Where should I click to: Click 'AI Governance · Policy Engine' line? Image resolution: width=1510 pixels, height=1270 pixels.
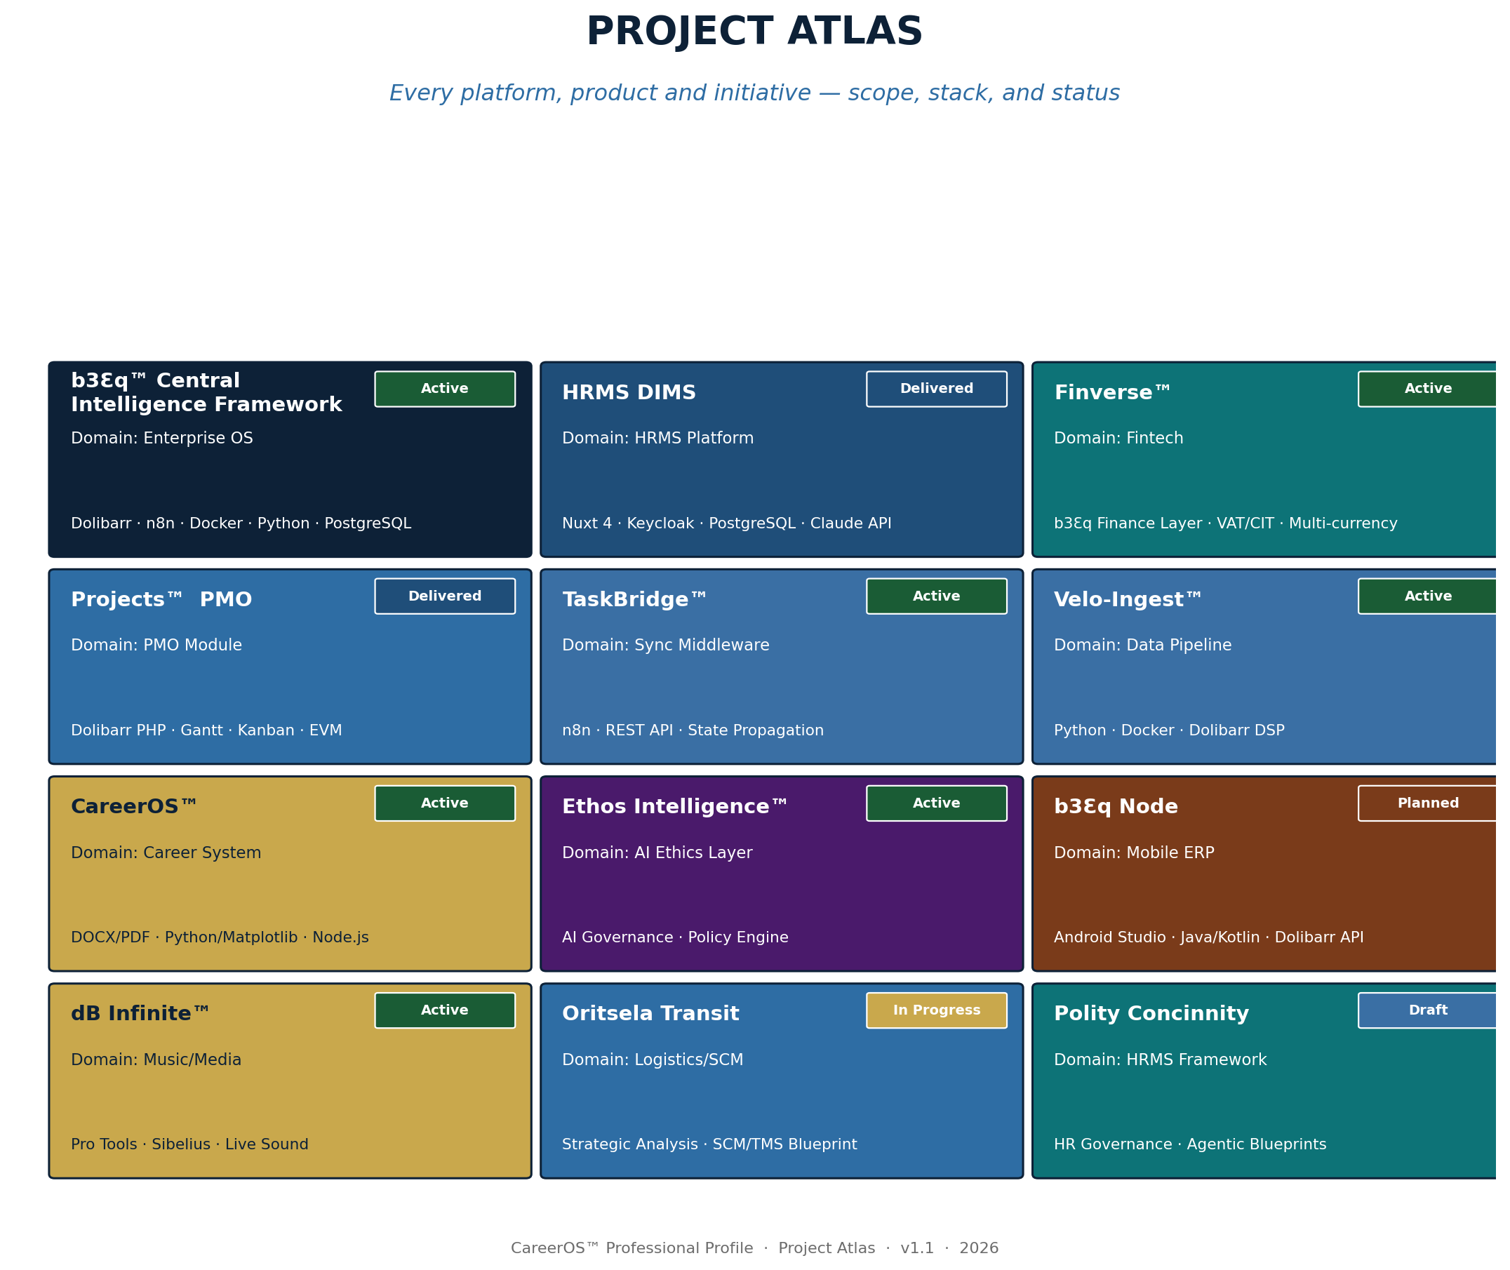point(675,937)
